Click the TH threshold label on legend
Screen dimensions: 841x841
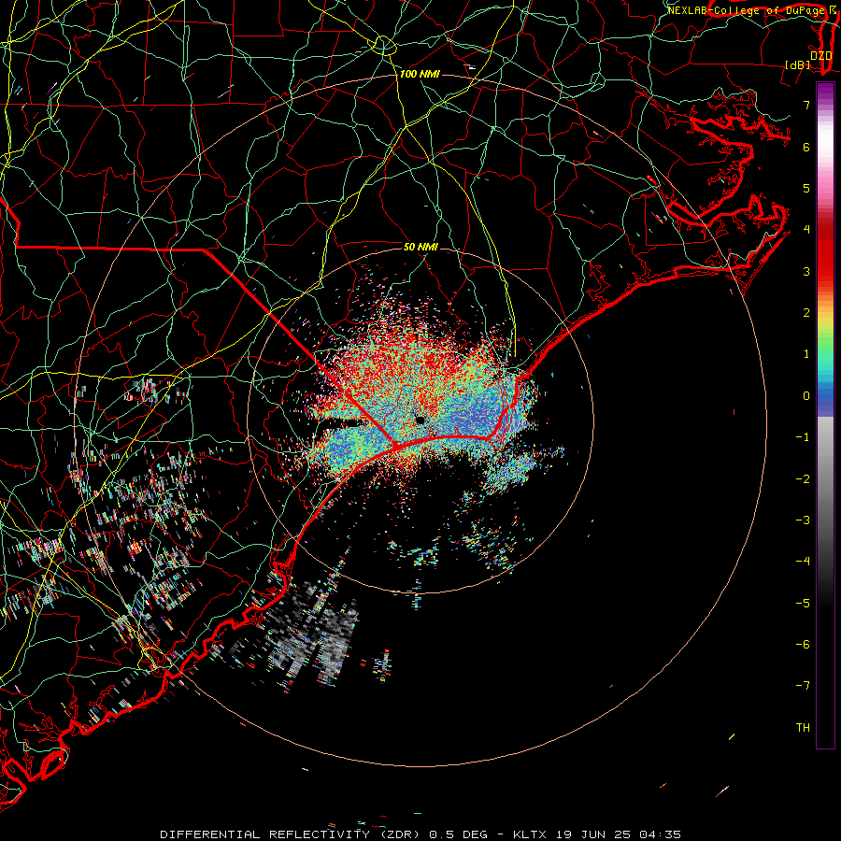coord(803,728)
